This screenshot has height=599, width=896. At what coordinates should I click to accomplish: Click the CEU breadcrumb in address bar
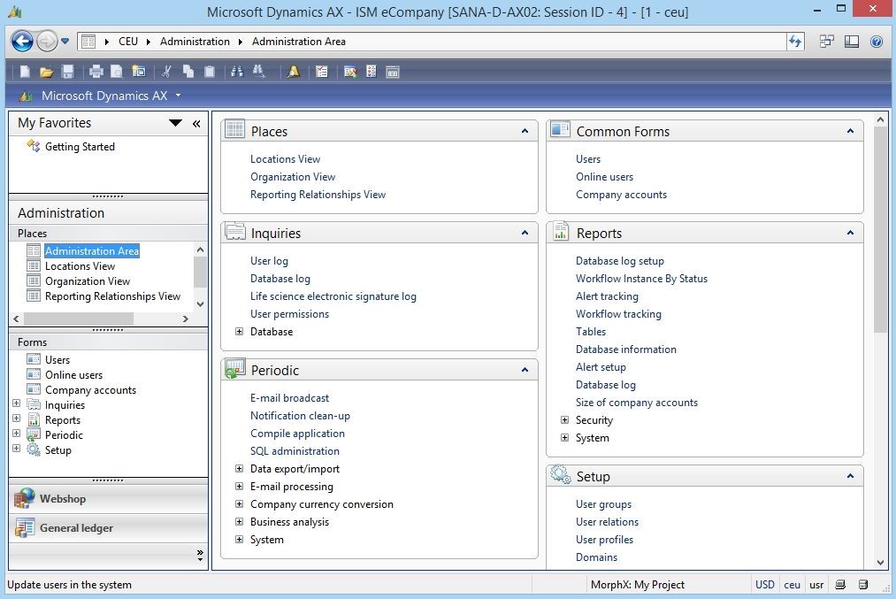(128, 42)
